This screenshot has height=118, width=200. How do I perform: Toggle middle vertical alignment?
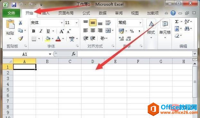point(93,23)
